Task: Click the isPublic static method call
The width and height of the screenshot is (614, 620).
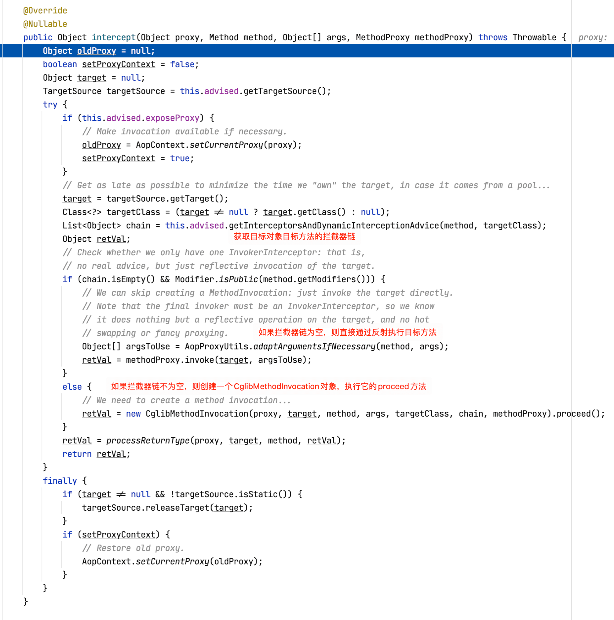Action: click(238, 279)
